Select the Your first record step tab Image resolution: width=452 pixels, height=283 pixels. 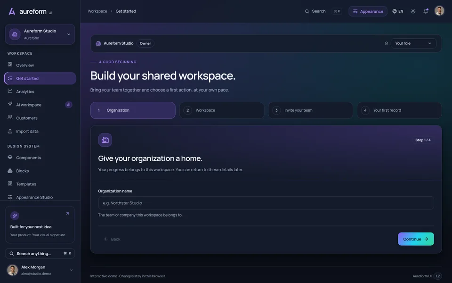click(399, 110)
